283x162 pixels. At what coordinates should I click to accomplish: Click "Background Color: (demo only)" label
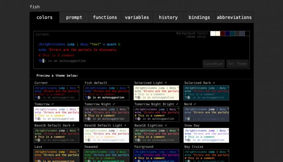point(193,35)
